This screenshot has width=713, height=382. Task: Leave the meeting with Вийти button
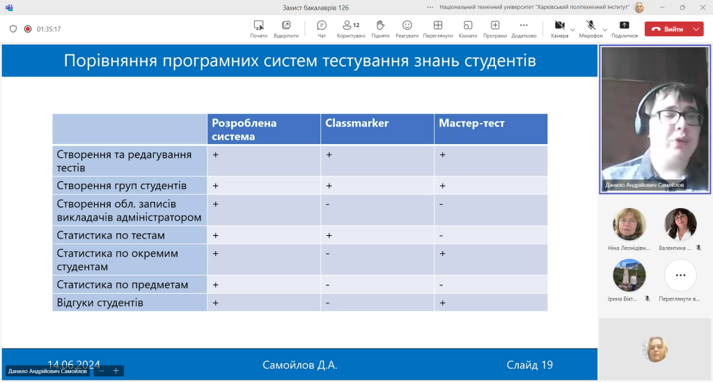click(668, 29)
